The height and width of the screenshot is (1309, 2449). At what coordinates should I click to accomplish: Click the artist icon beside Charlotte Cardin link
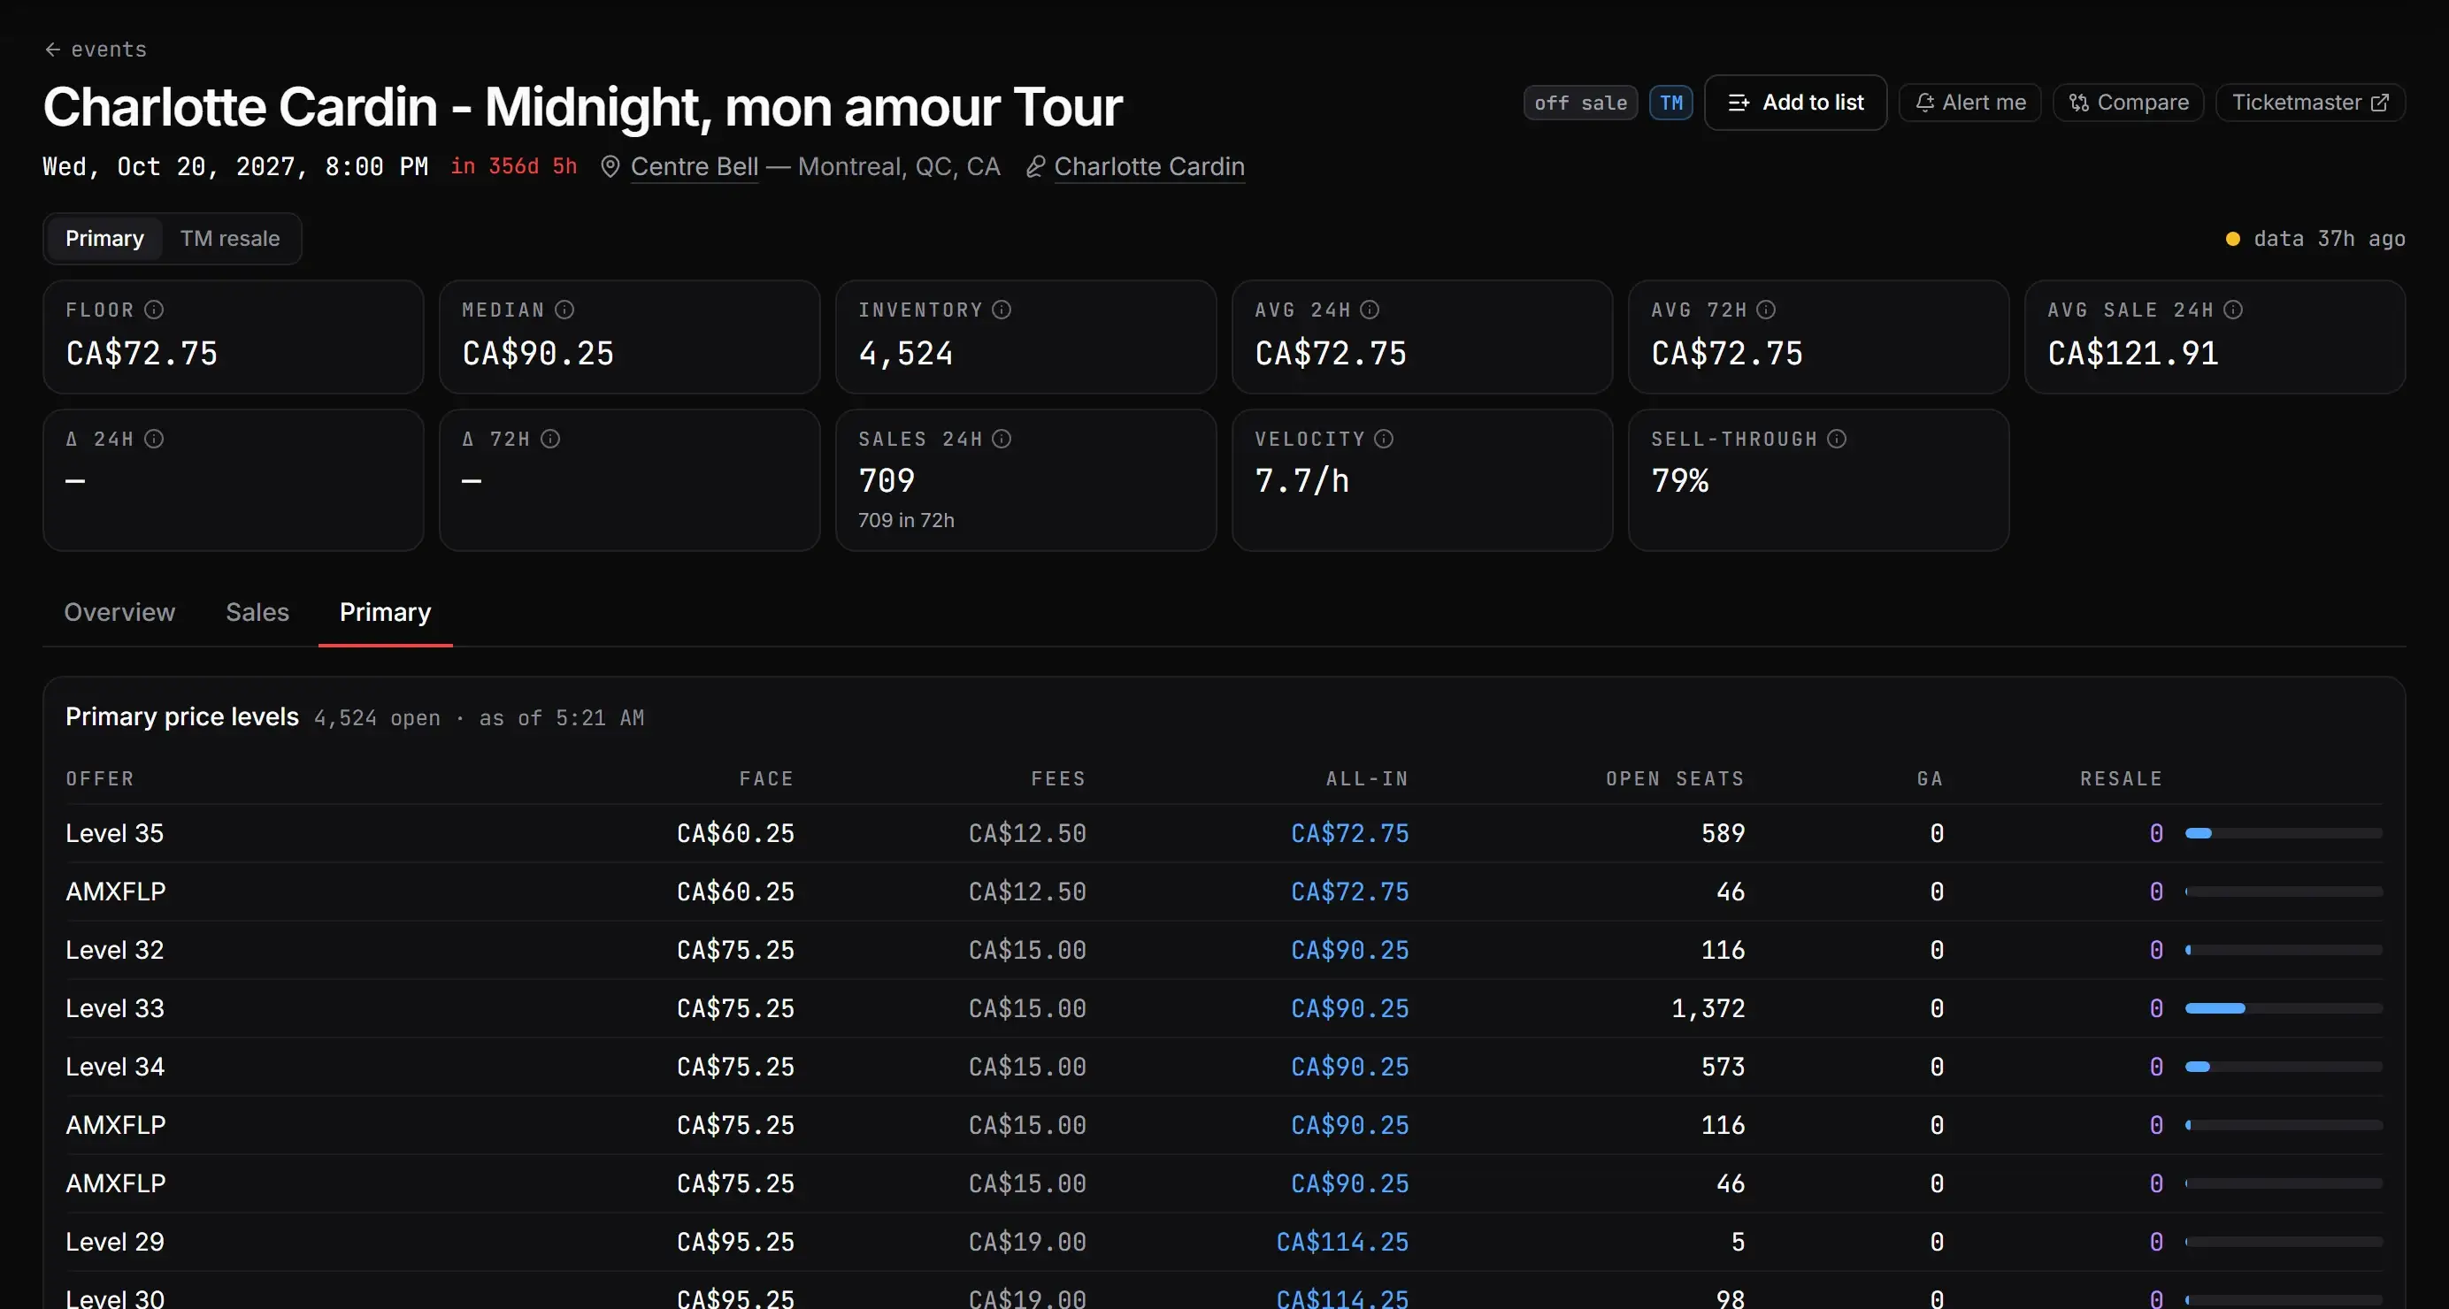pos(1035,167)
